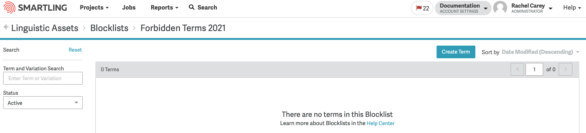586x133 pixels.
Task: Go to the next page arrow
Action: tap(565, 69)
